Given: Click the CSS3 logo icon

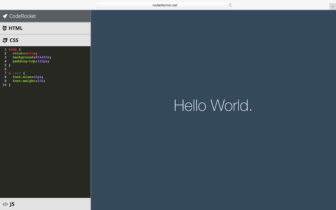Looking at the screenshot, I should tap(5, 40).
